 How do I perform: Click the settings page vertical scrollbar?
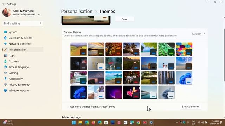point(224,55)
